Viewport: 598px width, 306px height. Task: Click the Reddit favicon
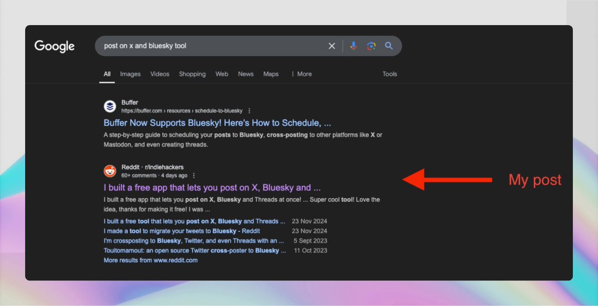tap(110, 171)
